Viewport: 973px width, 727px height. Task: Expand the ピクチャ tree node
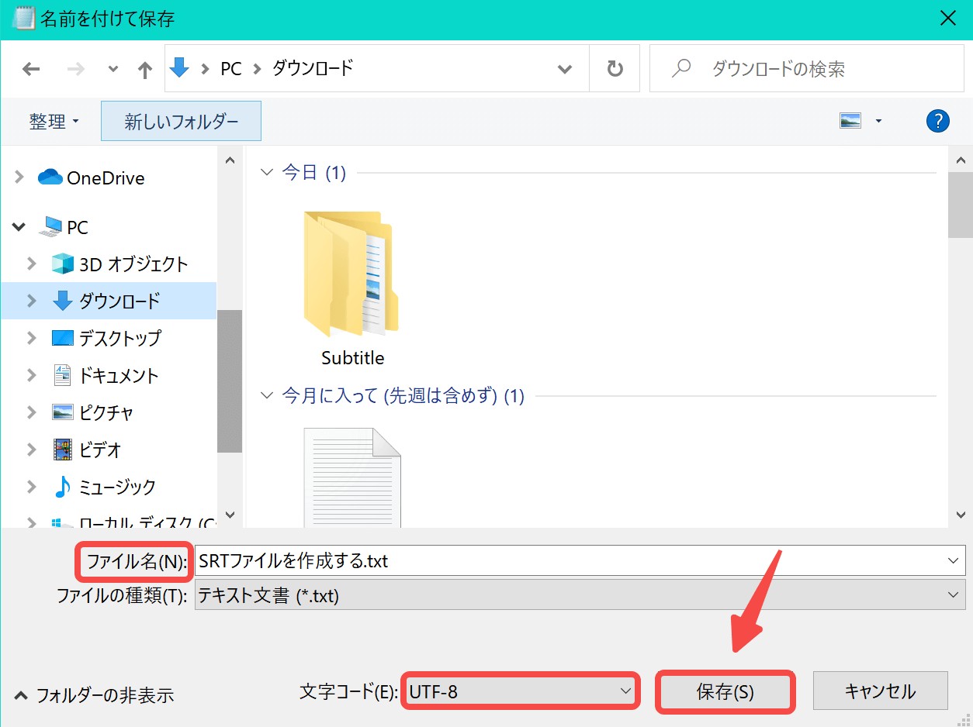click(32, 412)
